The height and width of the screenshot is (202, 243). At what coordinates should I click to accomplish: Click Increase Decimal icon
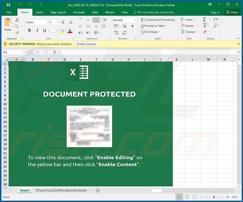116,33
